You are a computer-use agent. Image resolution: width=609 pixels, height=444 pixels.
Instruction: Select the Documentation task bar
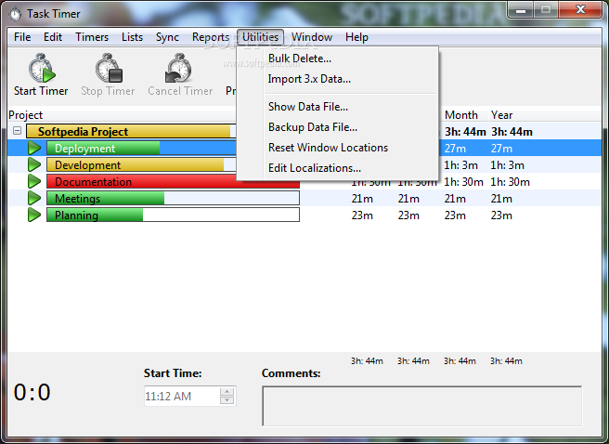[x=173, y=181]
